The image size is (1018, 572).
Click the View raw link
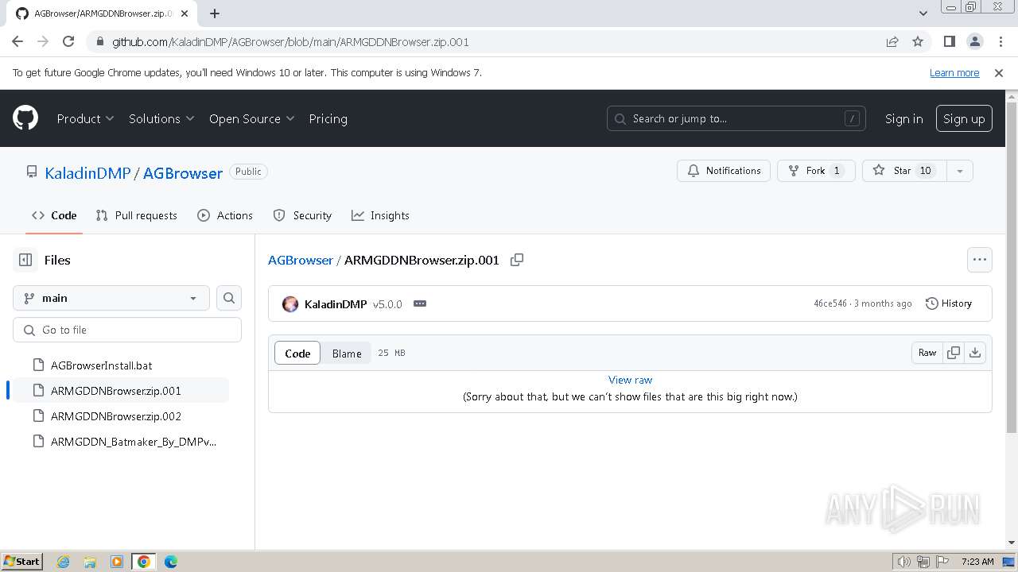pyautogui.click(x=630, y=380)
